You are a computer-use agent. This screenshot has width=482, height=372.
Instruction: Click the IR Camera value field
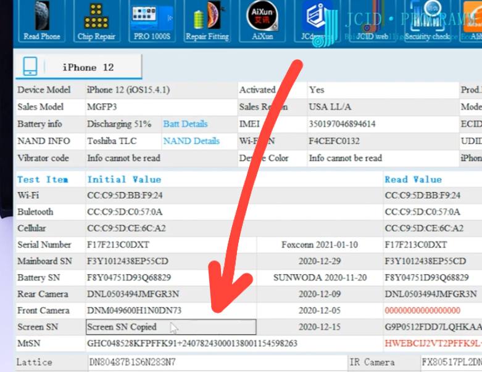[x=451, y=362]
